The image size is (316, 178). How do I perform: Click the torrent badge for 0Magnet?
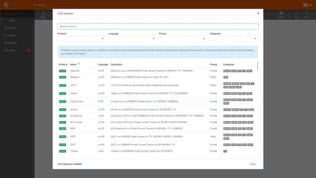coord(63,77)
